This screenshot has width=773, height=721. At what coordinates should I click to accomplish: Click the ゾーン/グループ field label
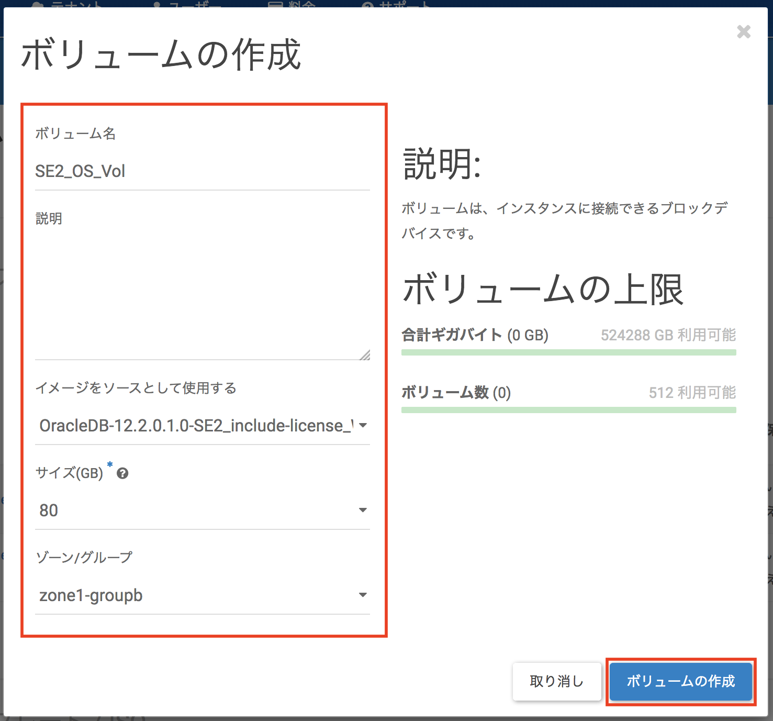click(x=84, y=558)
